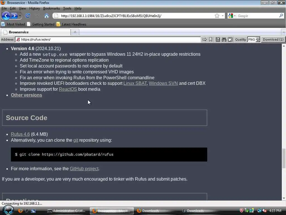Click the scrollbar down arrow
Viewport: 286px width, 215px height.
pos(284,198)
